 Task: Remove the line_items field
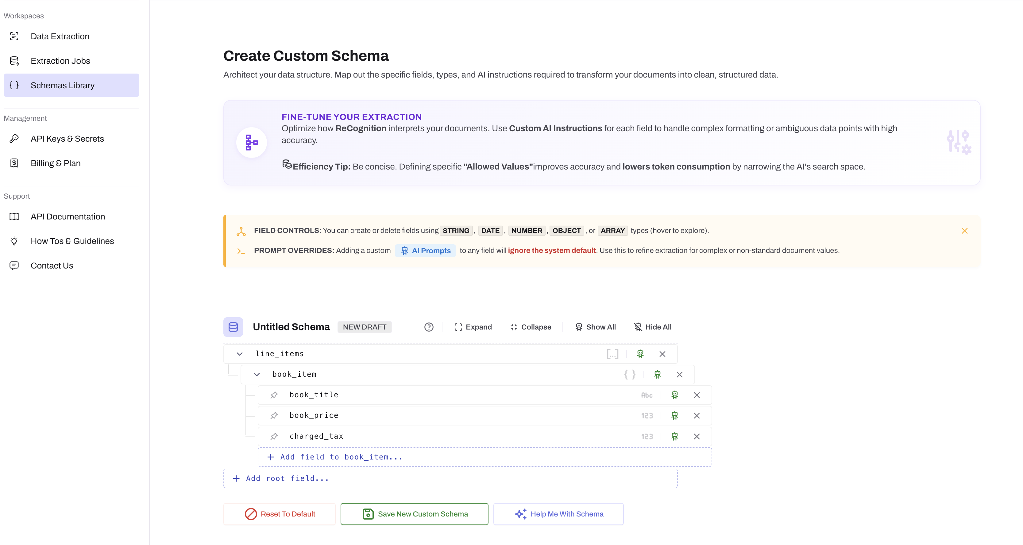[662, 354]
